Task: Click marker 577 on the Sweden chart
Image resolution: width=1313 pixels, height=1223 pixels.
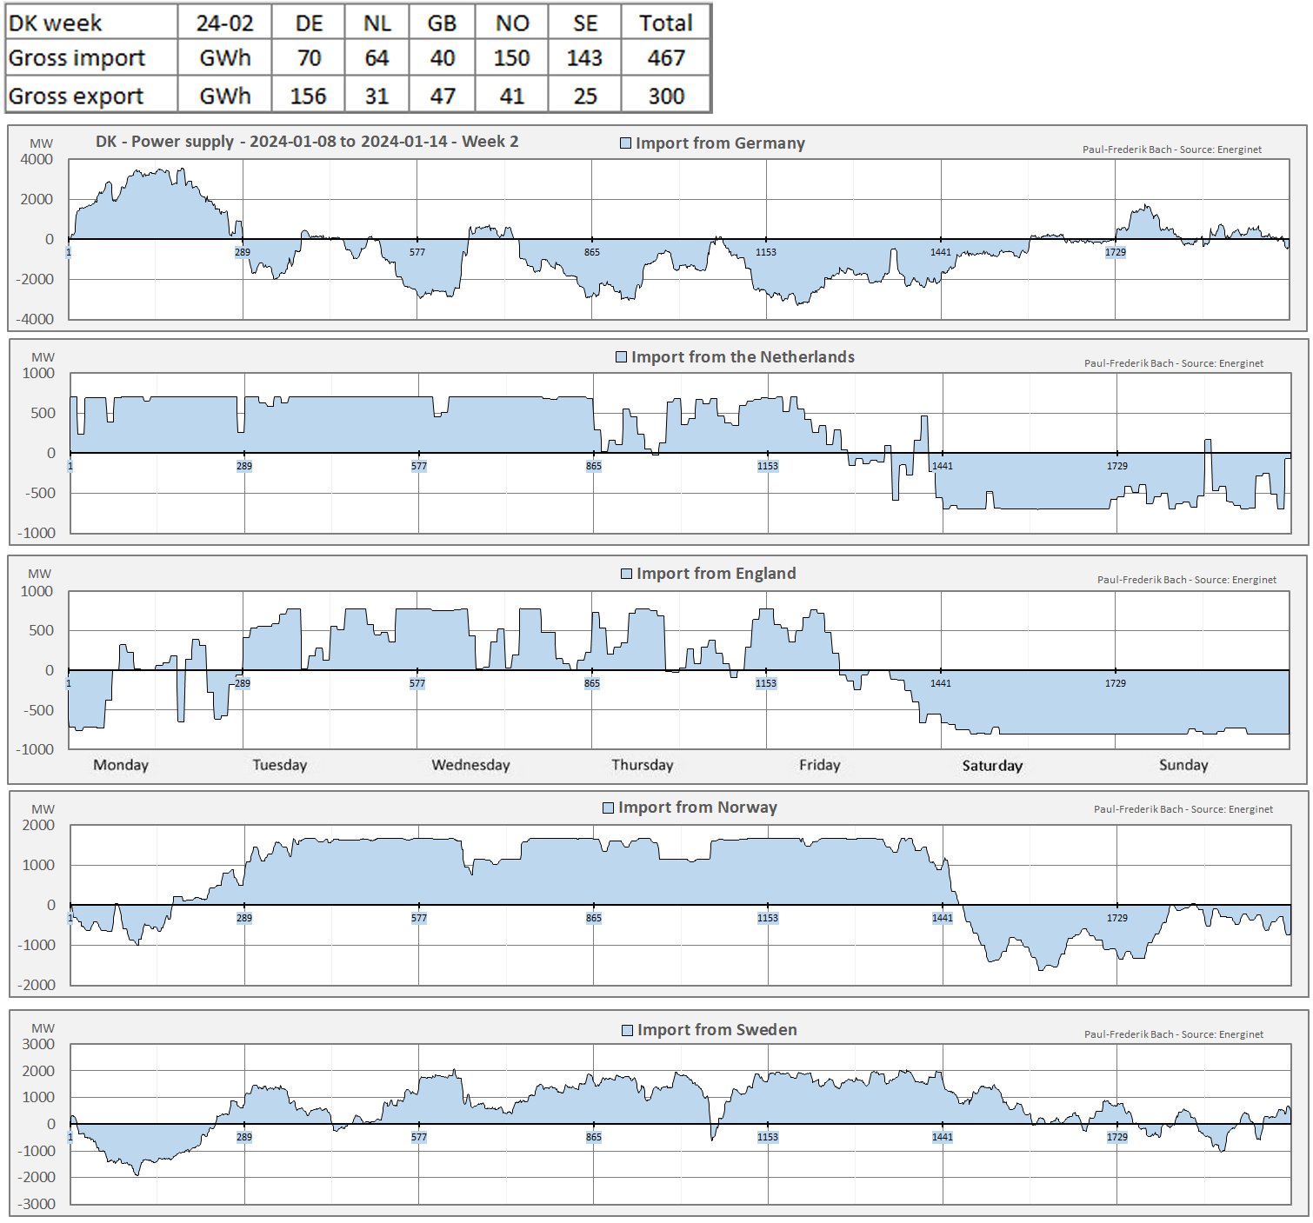Action: (x=418, y=1137)
